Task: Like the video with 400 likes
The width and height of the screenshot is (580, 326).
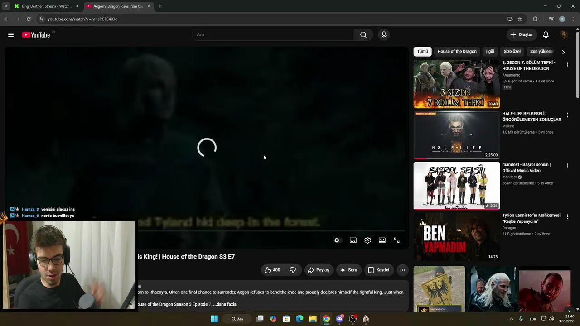Action: point(272,270)
